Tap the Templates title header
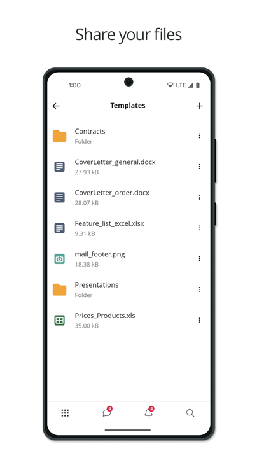Viewport: 257px width, 458px height. pos(128,106)
